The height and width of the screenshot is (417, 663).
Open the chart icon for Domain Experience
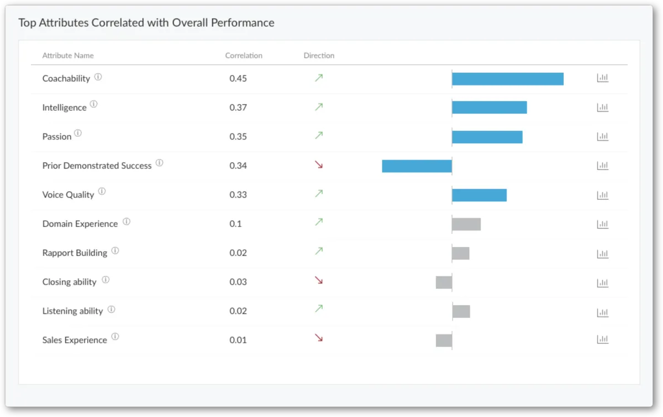tap(602, 224)
